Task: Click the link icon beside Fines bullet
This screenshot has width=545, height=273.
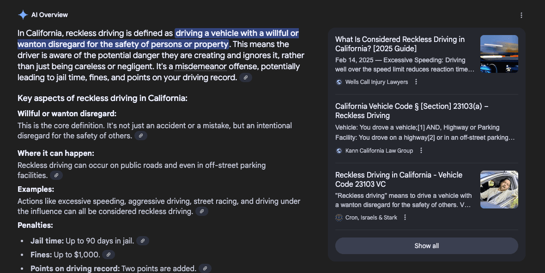Action: point(109,255)
